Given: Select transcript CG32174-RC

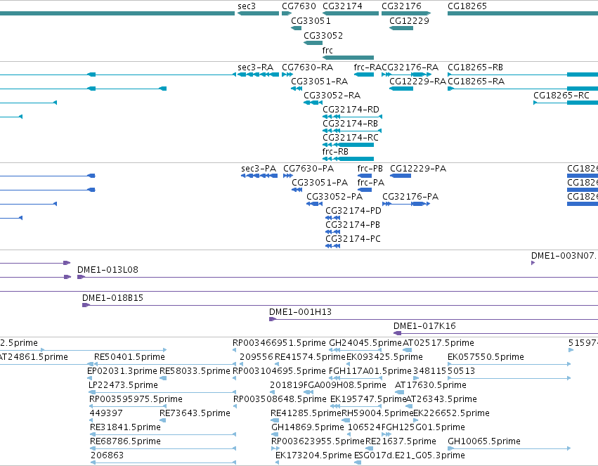Looking at the screenshot, I should pyautogui.click(x=349, y=145).
